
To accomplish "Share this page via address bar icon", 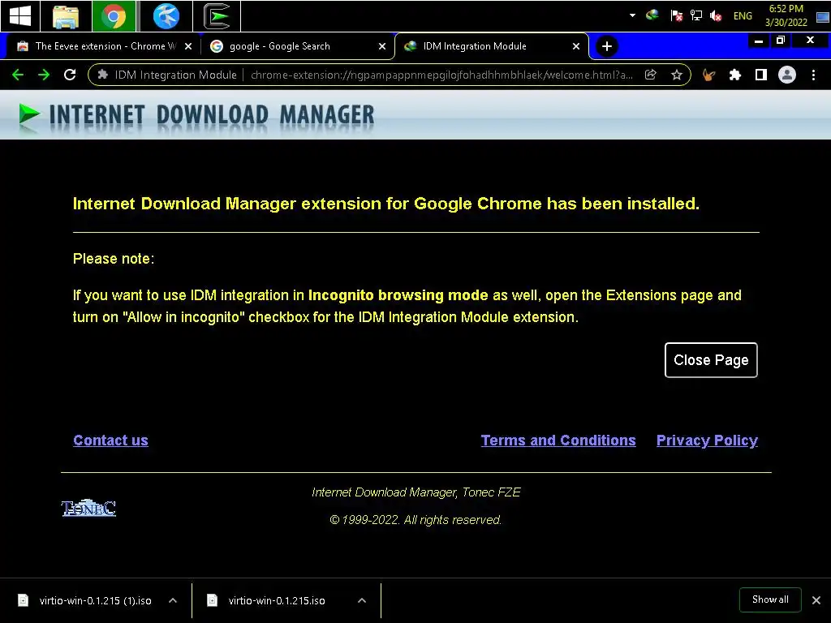I will (x=651, y=75).
